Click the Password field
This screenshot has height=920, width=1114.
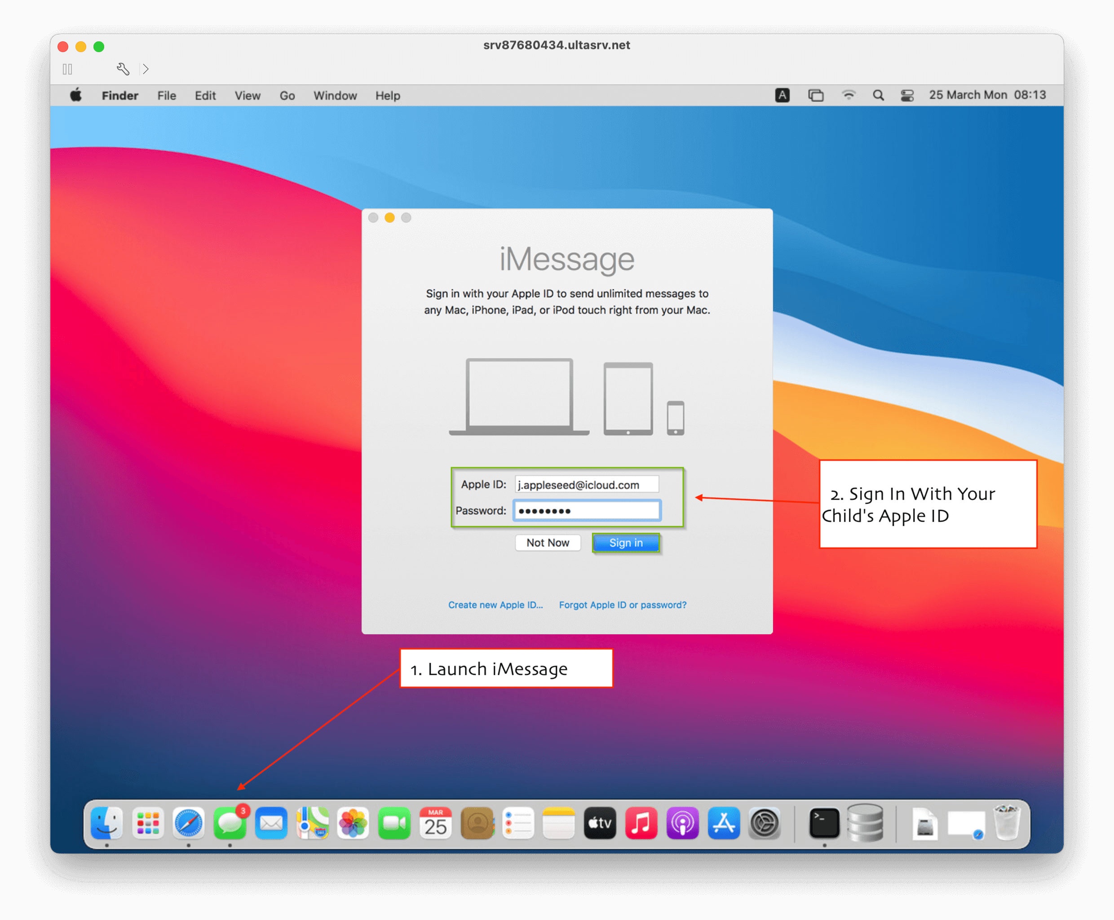click(x=587, y=510)
